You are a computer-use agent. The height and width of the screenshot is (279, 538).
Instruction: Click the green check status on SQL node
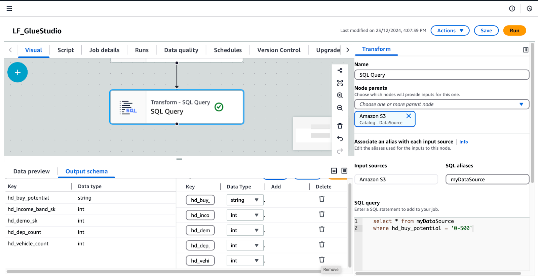[219, 107]
